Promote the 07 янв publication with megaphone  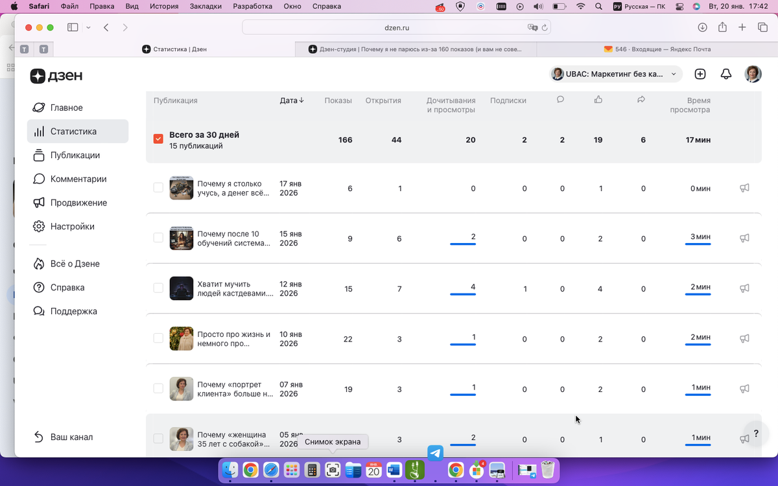(744, 388)
